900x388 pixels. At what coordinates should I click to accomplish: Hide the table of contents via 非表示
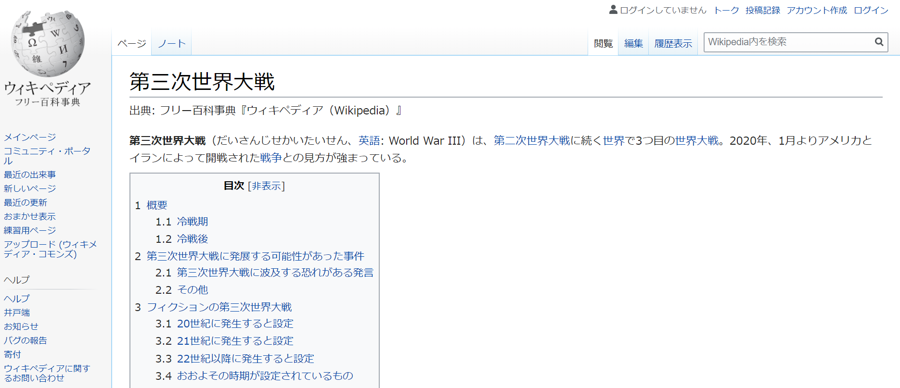click(x=267, y=186)
